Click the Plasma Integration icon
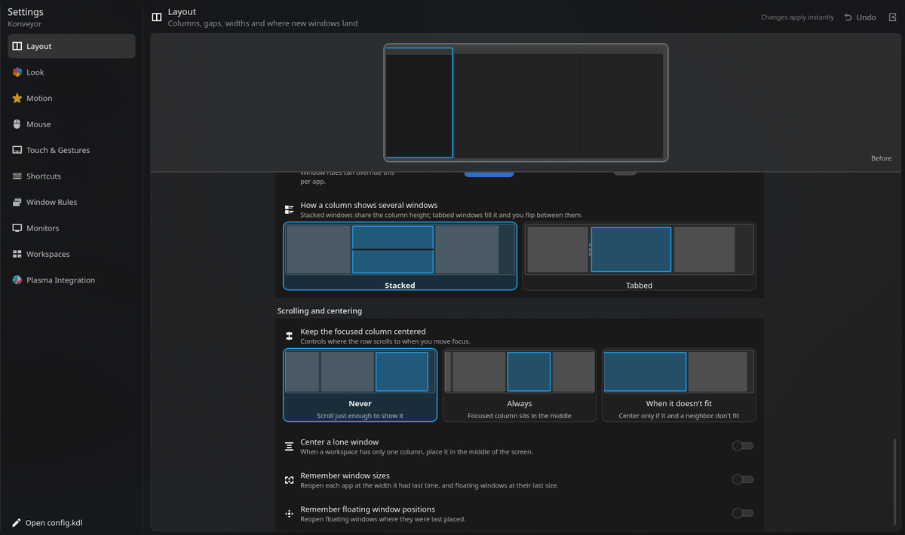 pyautogui.click(x=17, y=280)
